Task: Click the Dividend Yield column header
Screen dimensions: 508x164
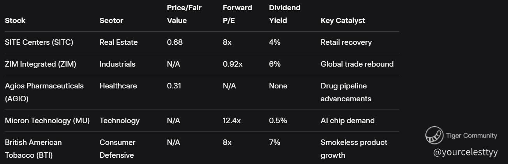Action: (284, 14)
